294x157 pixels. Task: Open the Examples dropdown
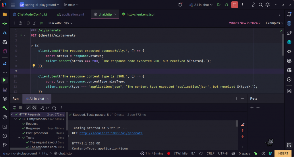tap(274, 23)
